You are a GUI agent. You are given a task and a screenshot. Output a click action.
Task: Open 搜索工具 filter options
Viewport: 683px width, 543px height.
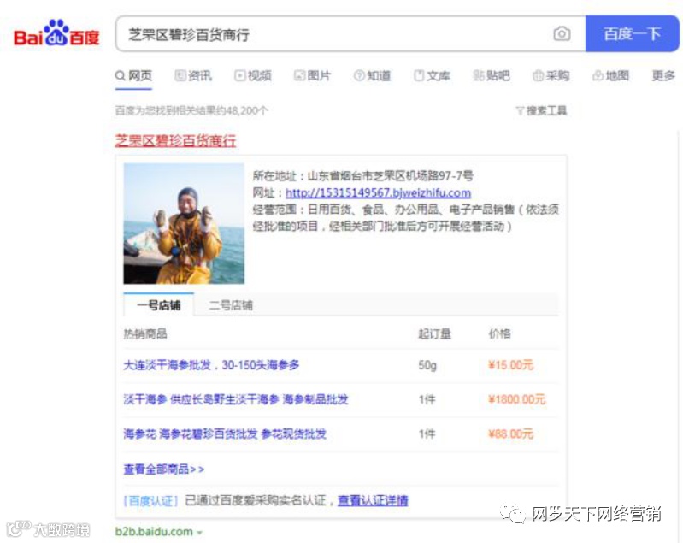[x=541, y=110]
